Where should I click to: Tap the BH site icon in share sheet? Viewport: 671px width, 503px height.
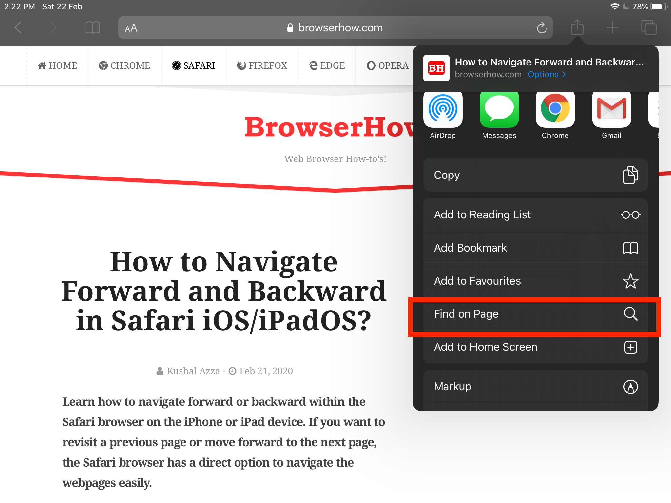(x=436, y=68)
